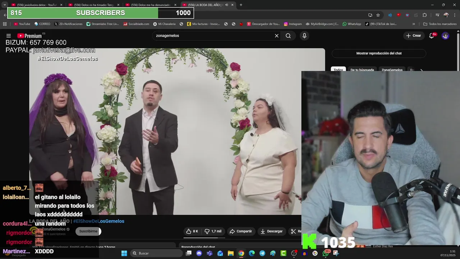The height and width of the screenshot is (259, 460).
Task: Click the Compartir button
Action: tap(241, 231)
